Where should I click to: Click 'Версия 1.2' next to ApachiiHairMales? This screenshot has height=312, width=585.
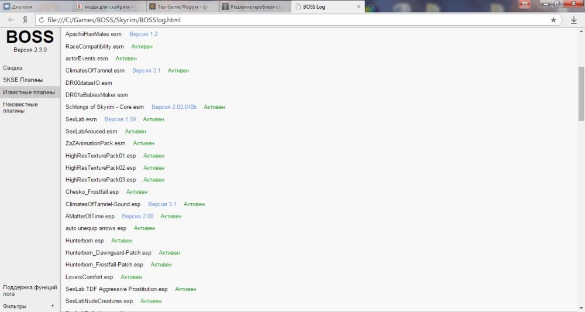[143, 34]
